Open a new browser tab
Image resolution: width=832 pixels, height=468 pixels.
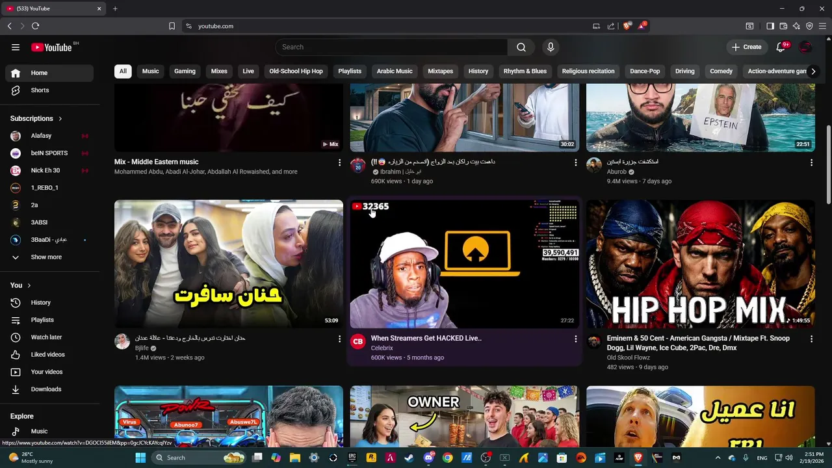pos(115,8)
